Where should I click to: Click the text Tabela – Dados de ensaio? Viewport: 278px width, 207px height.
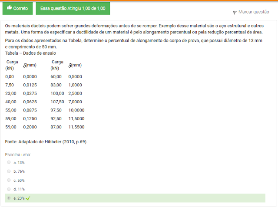pos(30,53)
